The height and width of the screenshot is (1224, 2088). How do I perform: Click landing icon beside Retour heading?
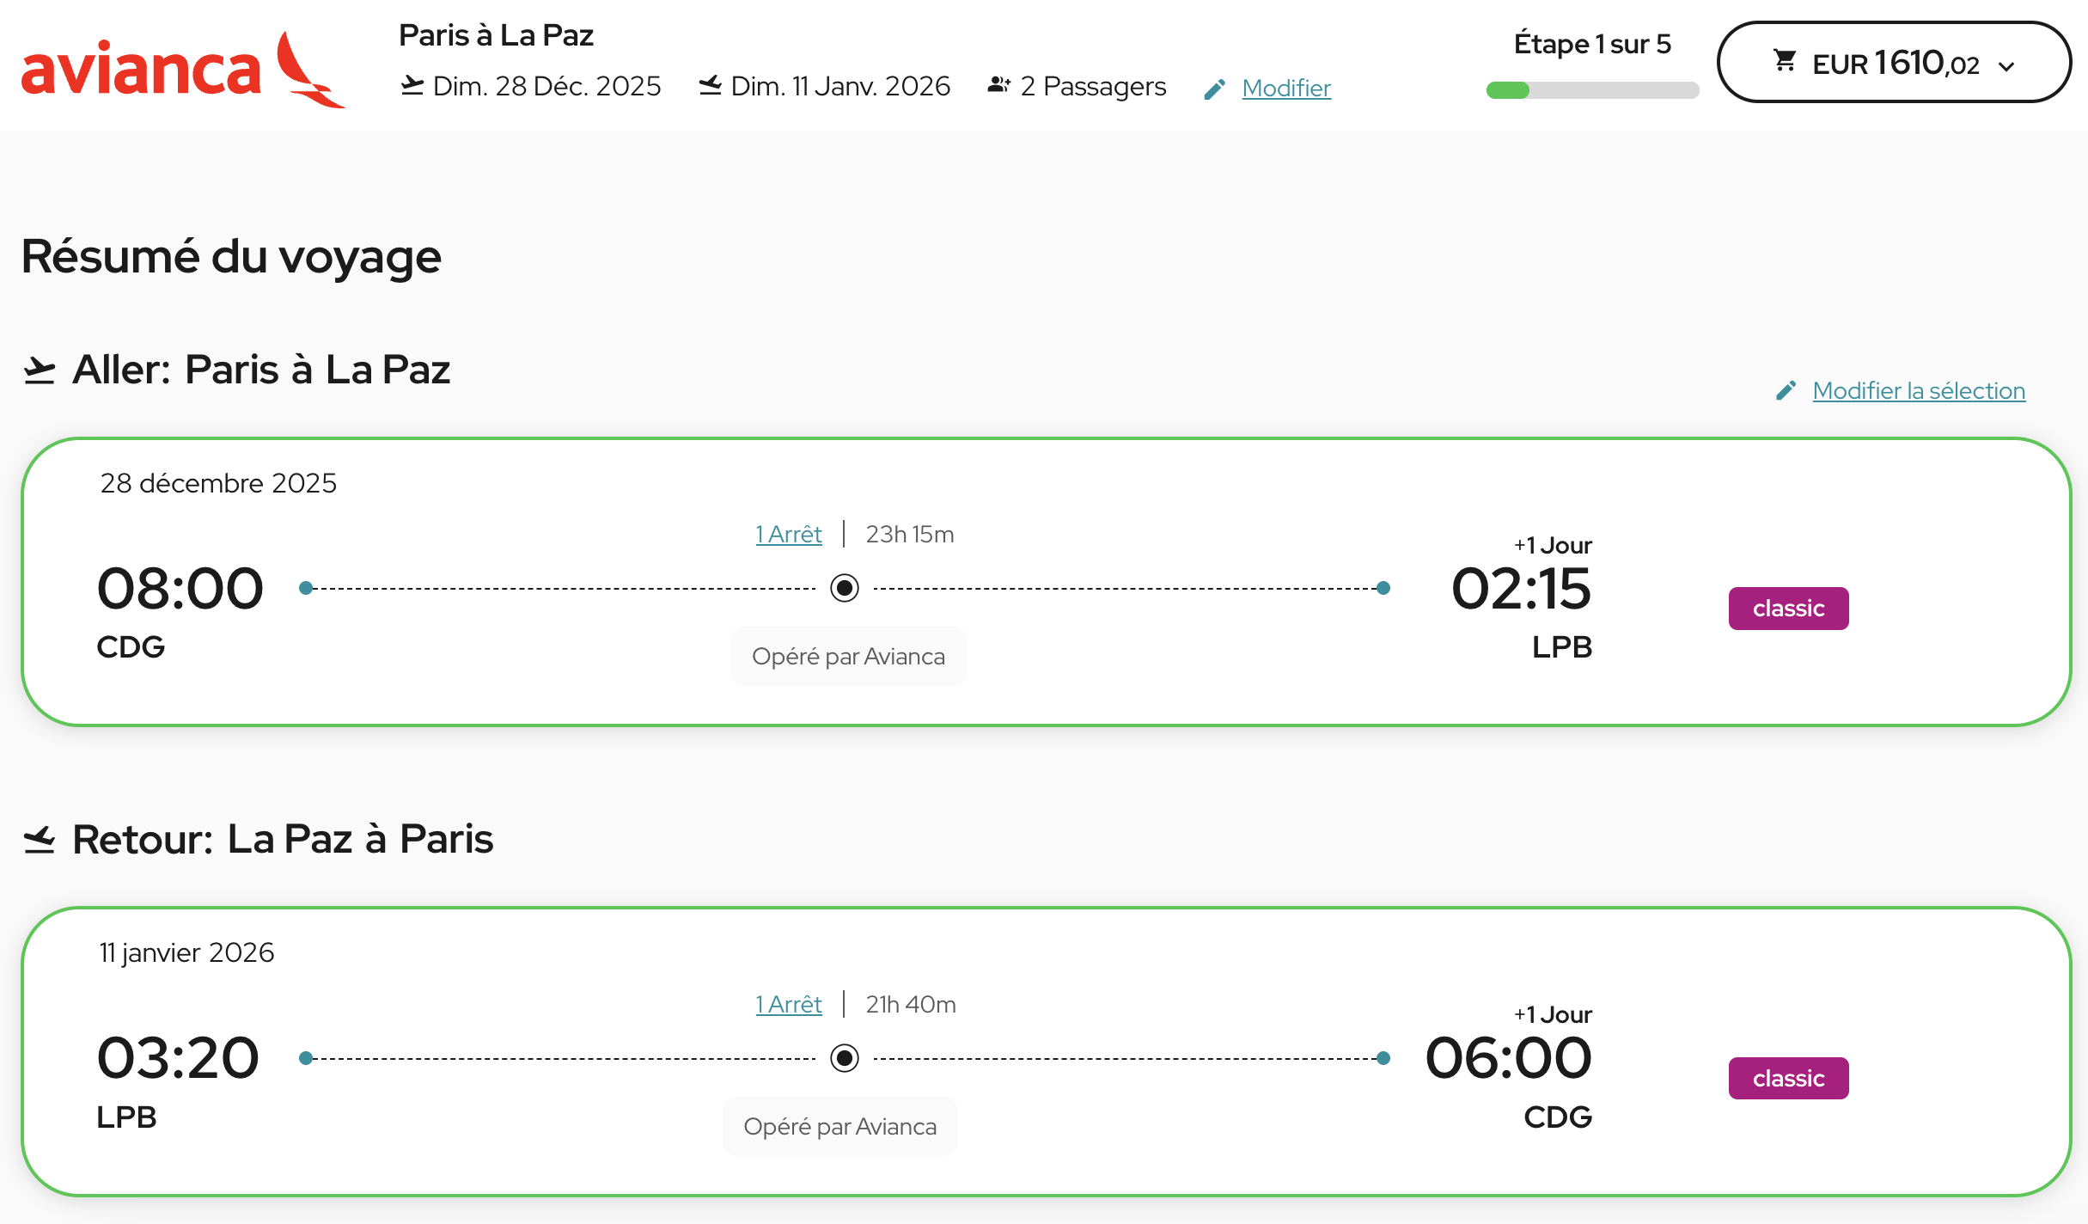40,840
